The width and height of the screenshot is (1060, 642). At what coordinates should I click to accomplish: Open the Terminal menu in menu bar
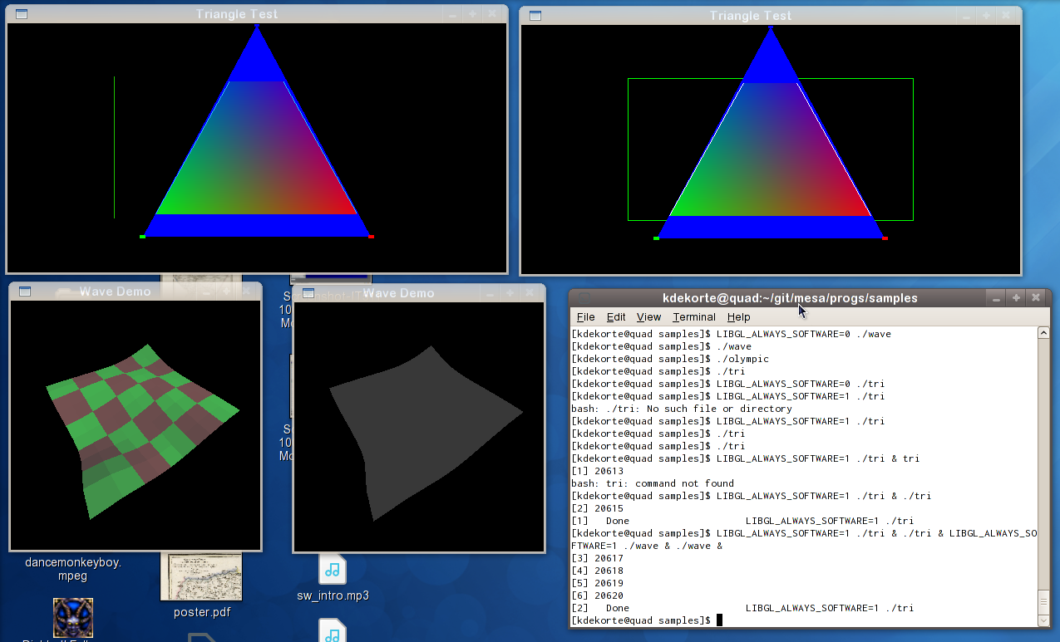[693, 317]
